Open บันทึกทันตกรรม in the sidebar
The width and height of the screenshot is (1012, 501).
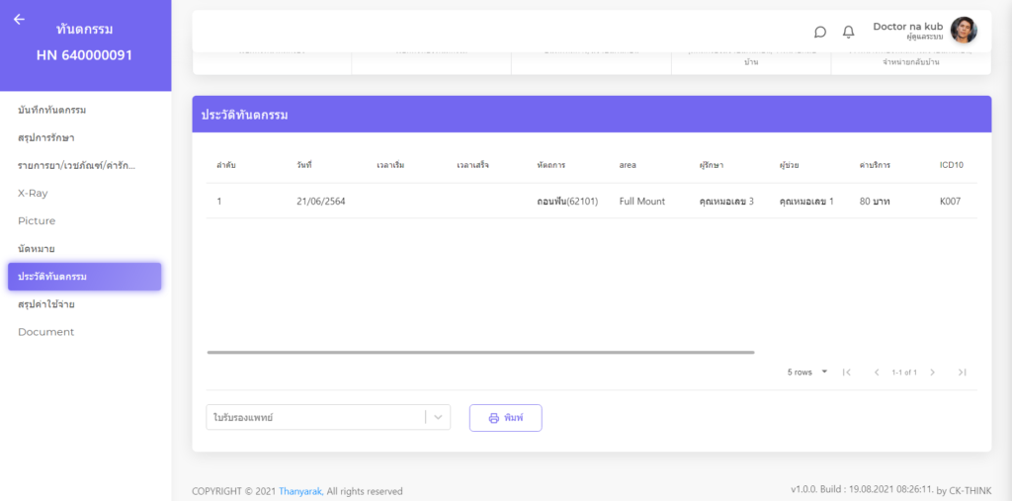coord(52,110)
